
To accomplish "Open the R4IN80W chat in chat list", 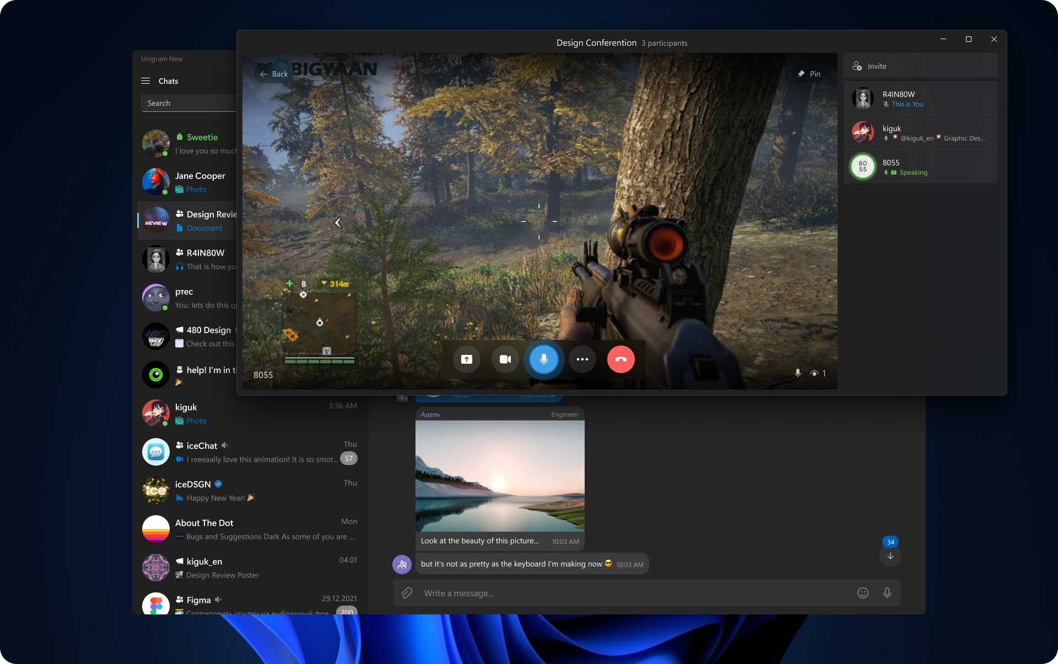I will [x=187, y=259].
